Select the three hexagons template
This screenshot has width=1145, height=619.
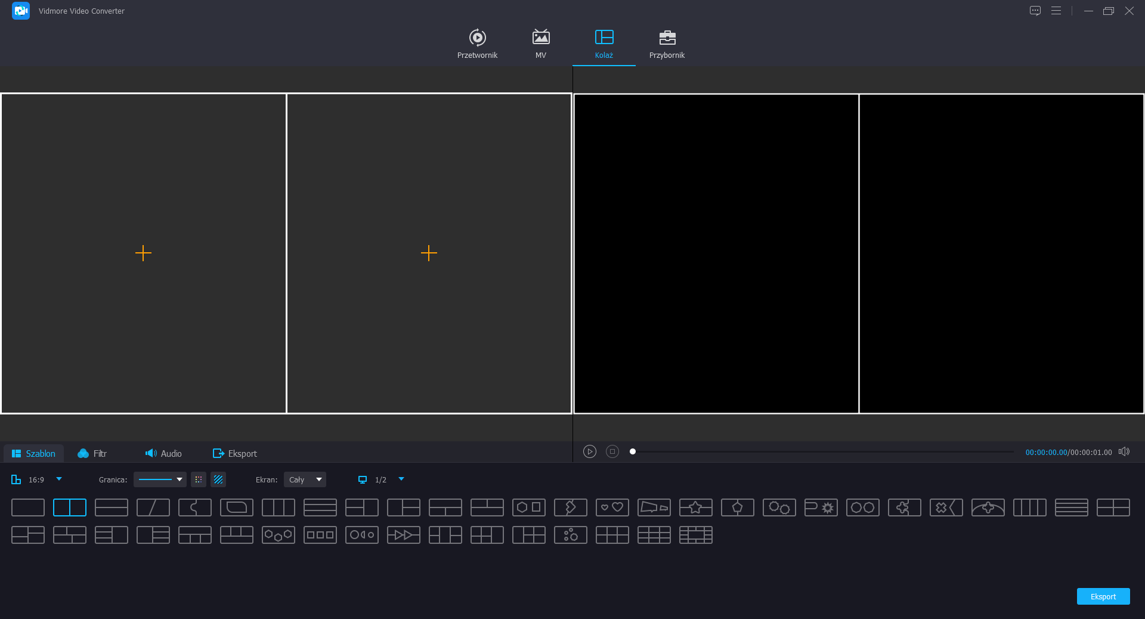tap(278, 535)
